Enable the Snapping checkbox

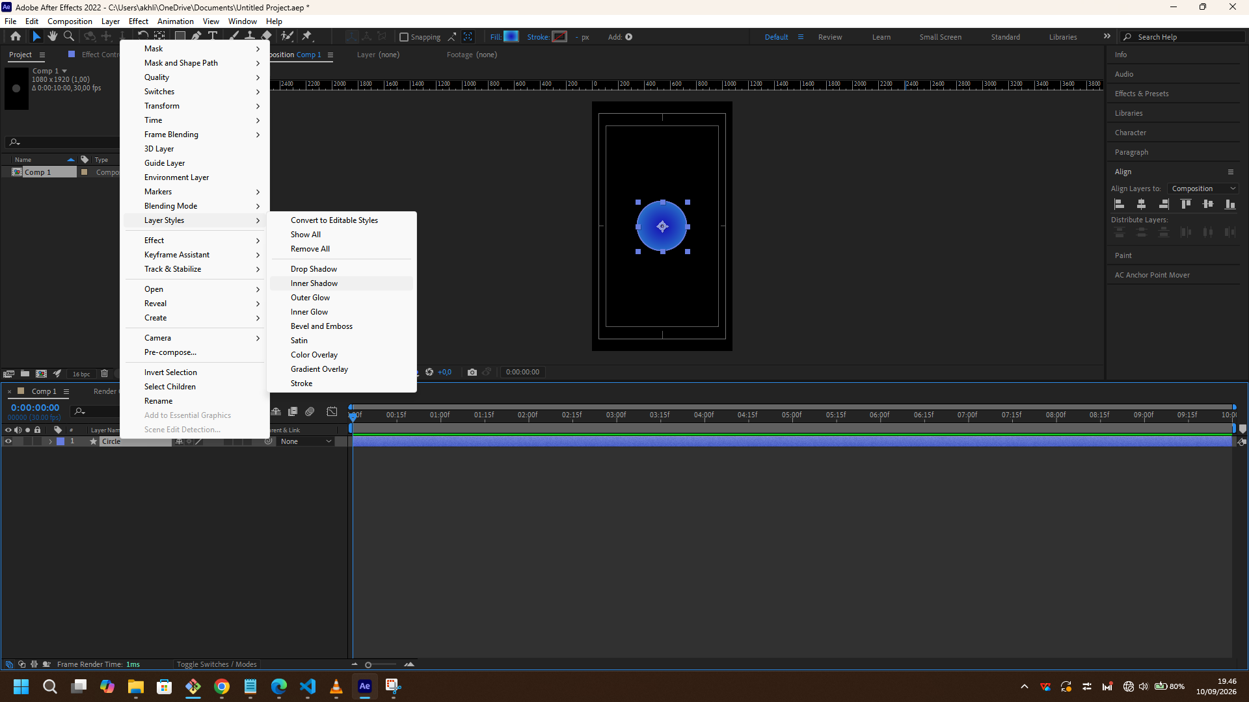click(x=403, y=37)
